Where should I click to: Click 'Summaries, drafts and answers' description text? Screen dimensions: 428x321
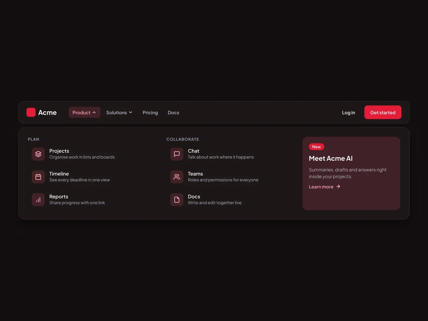tap(348, 173)
